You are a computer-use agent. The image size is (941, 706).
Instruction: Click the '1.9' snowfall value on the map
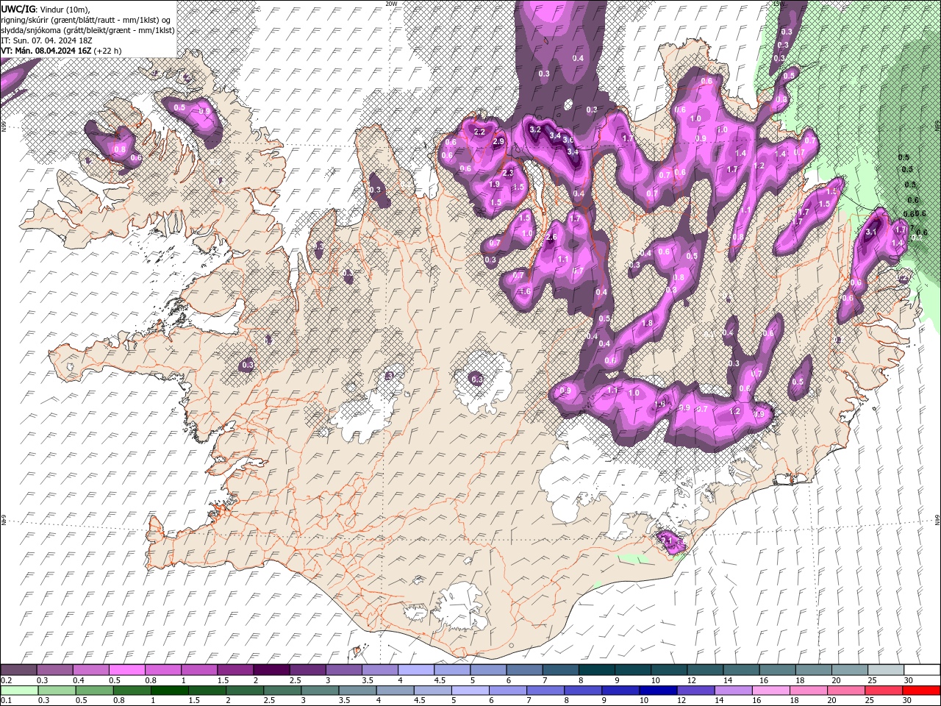click(495, 184)
